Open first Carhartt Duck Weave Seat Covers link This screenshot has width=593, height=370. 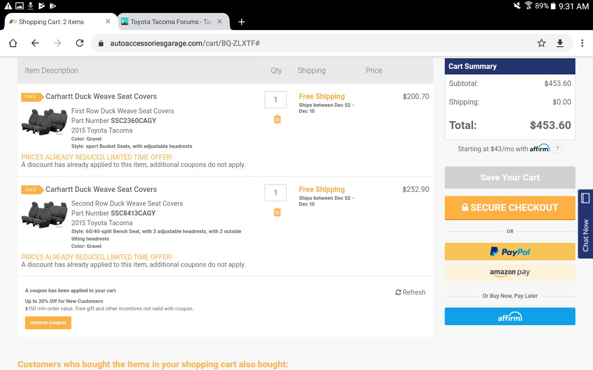101,96
